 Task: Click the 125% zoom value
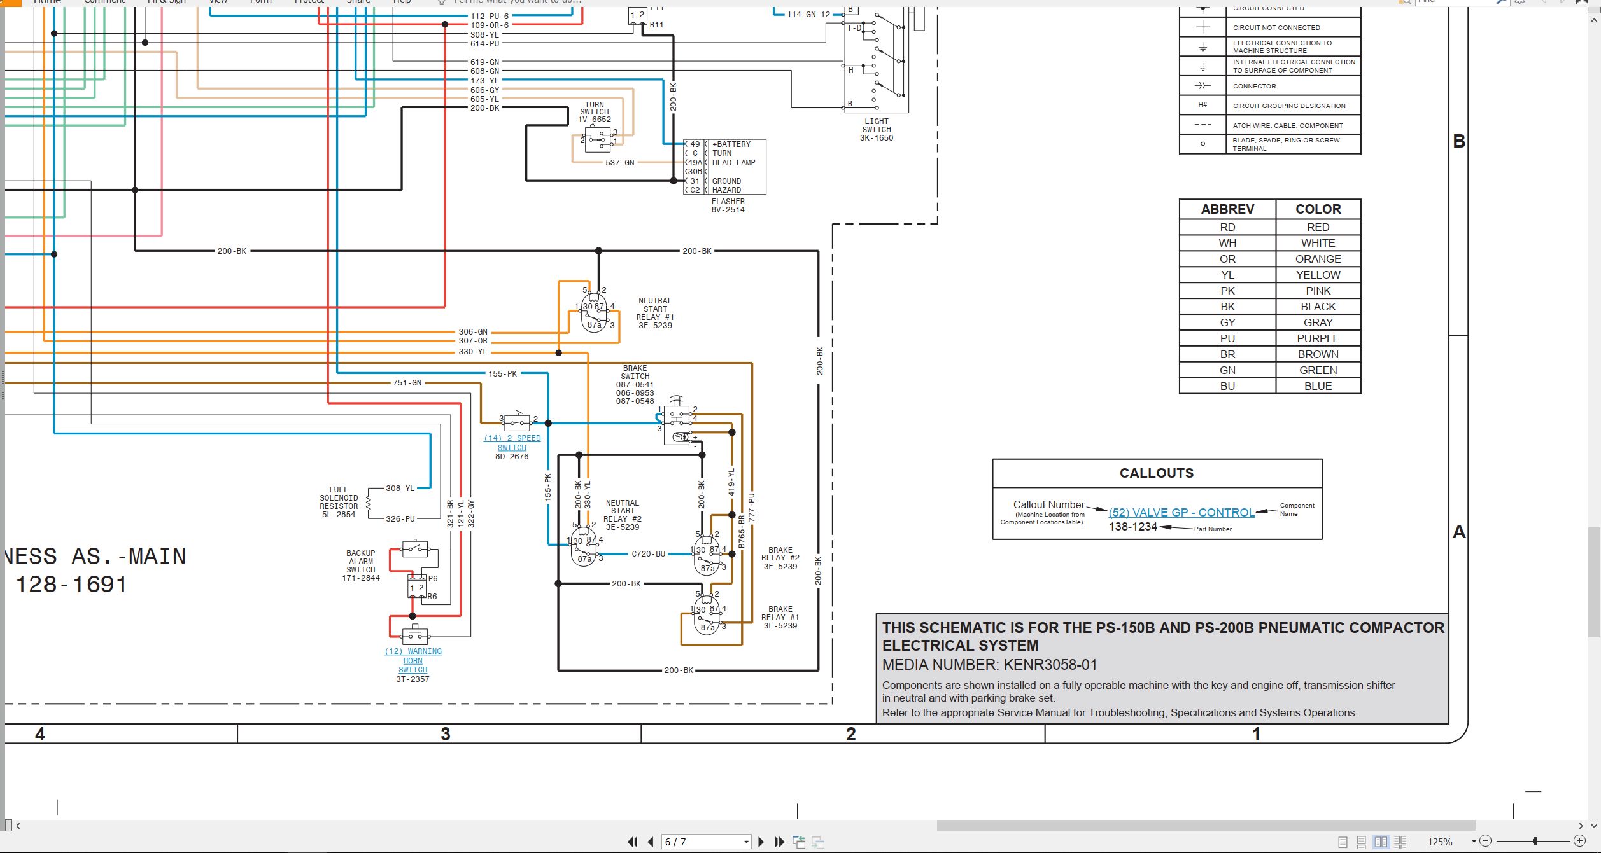coord(1440,842)
